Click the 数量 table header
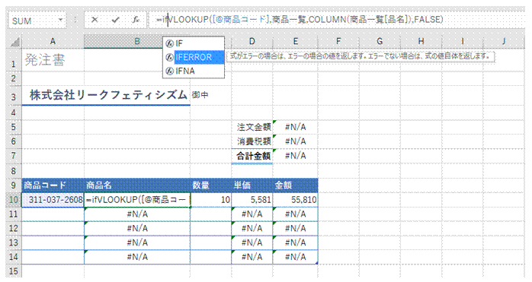532x282 pixels. coord(210,185)
